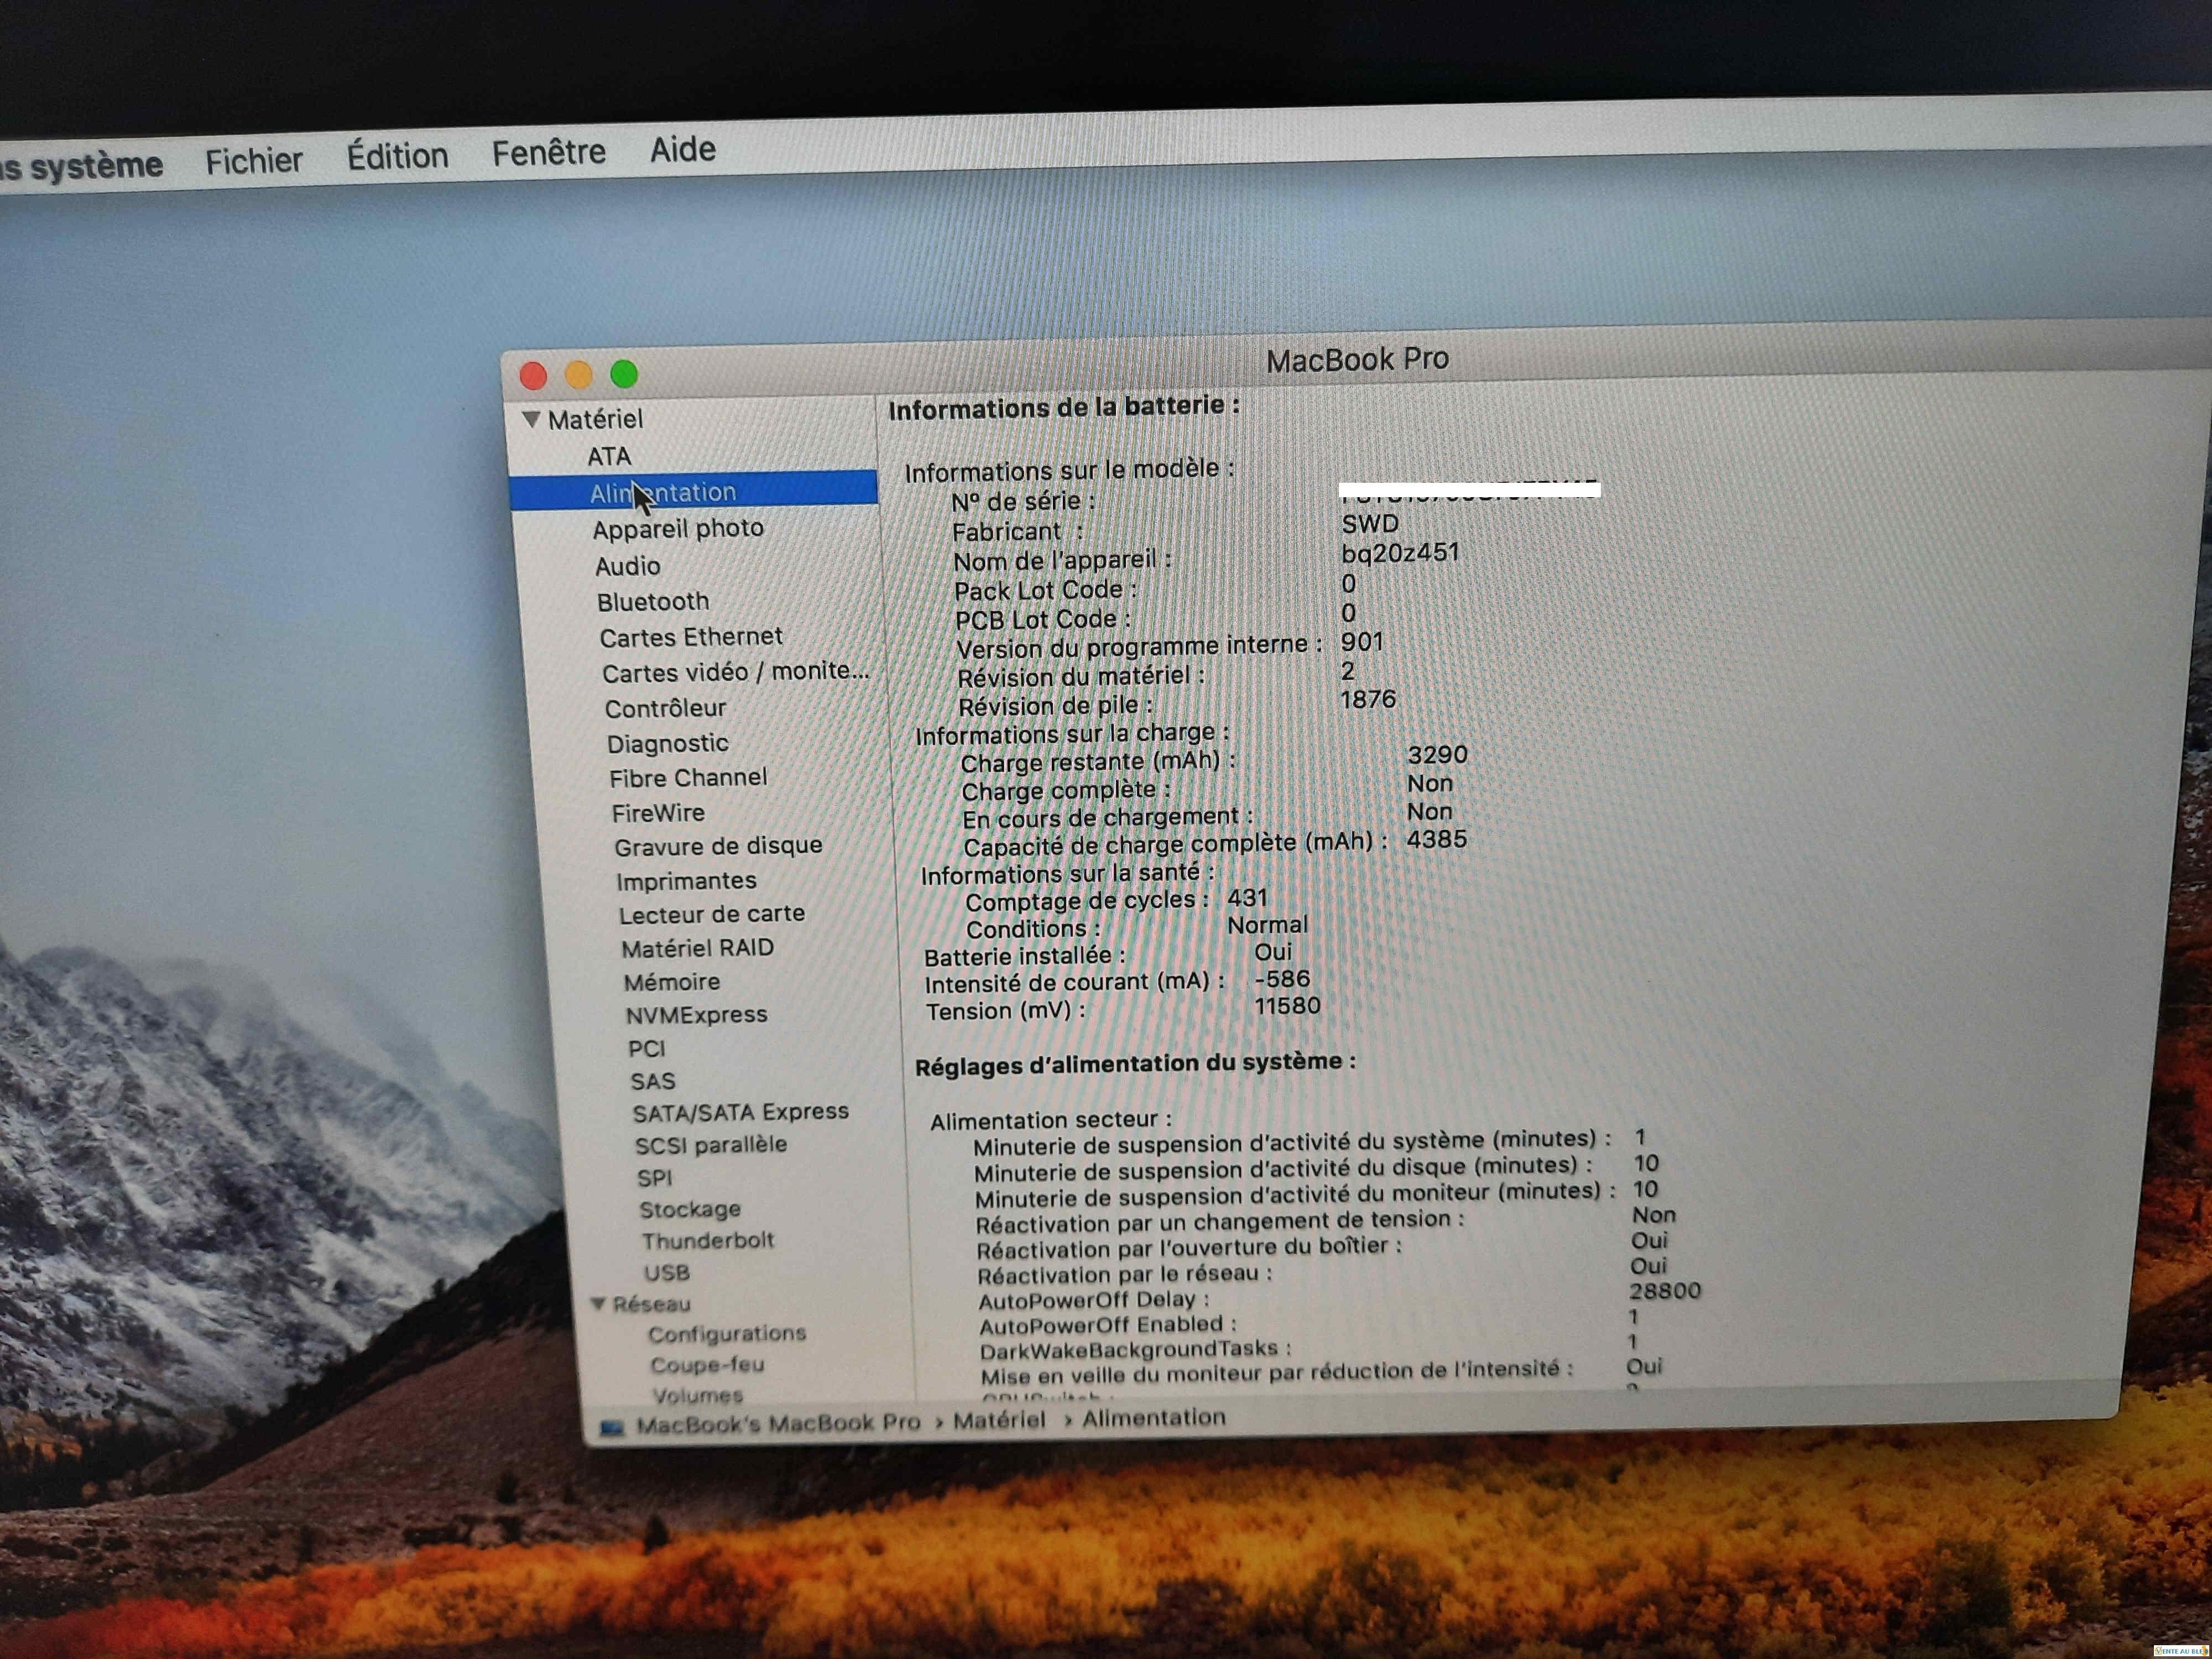The width and height of the screenshot is (2212, 1659).
Task: Select Gravure de disque entry
Action: tap(718, 846)
